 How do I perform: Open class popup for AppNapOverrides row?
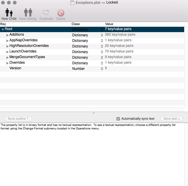tap(102, 41)
